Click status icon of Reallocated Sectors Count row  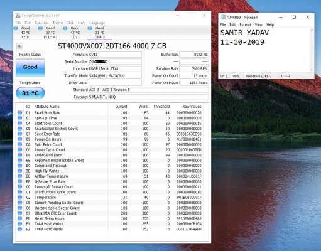tap(19, 129)
